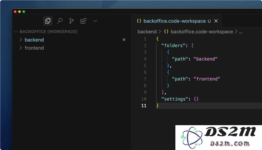
Task: Click the green zoom window button
Action: click(x=24, y=12)
